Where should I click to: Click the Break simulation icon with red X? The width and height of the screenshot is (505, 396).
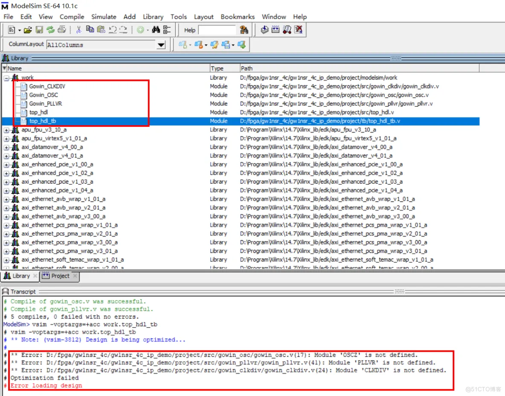(299, 30)
